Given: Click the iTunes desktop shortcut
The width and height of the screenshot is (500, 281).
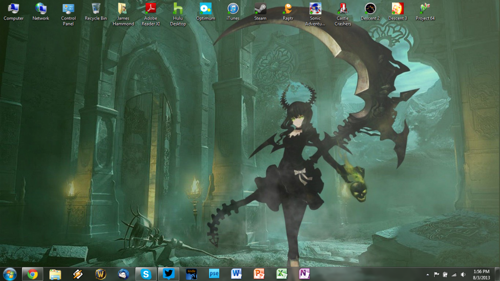Looking at the screenshot, I should 233,12.
